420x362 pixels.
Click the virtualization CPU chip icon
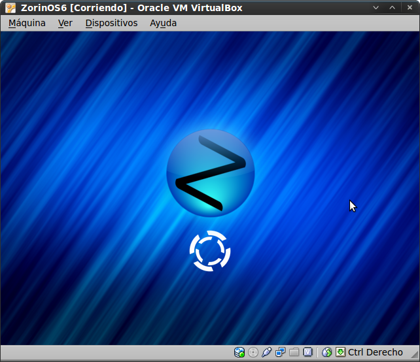[x=308, y=352]
